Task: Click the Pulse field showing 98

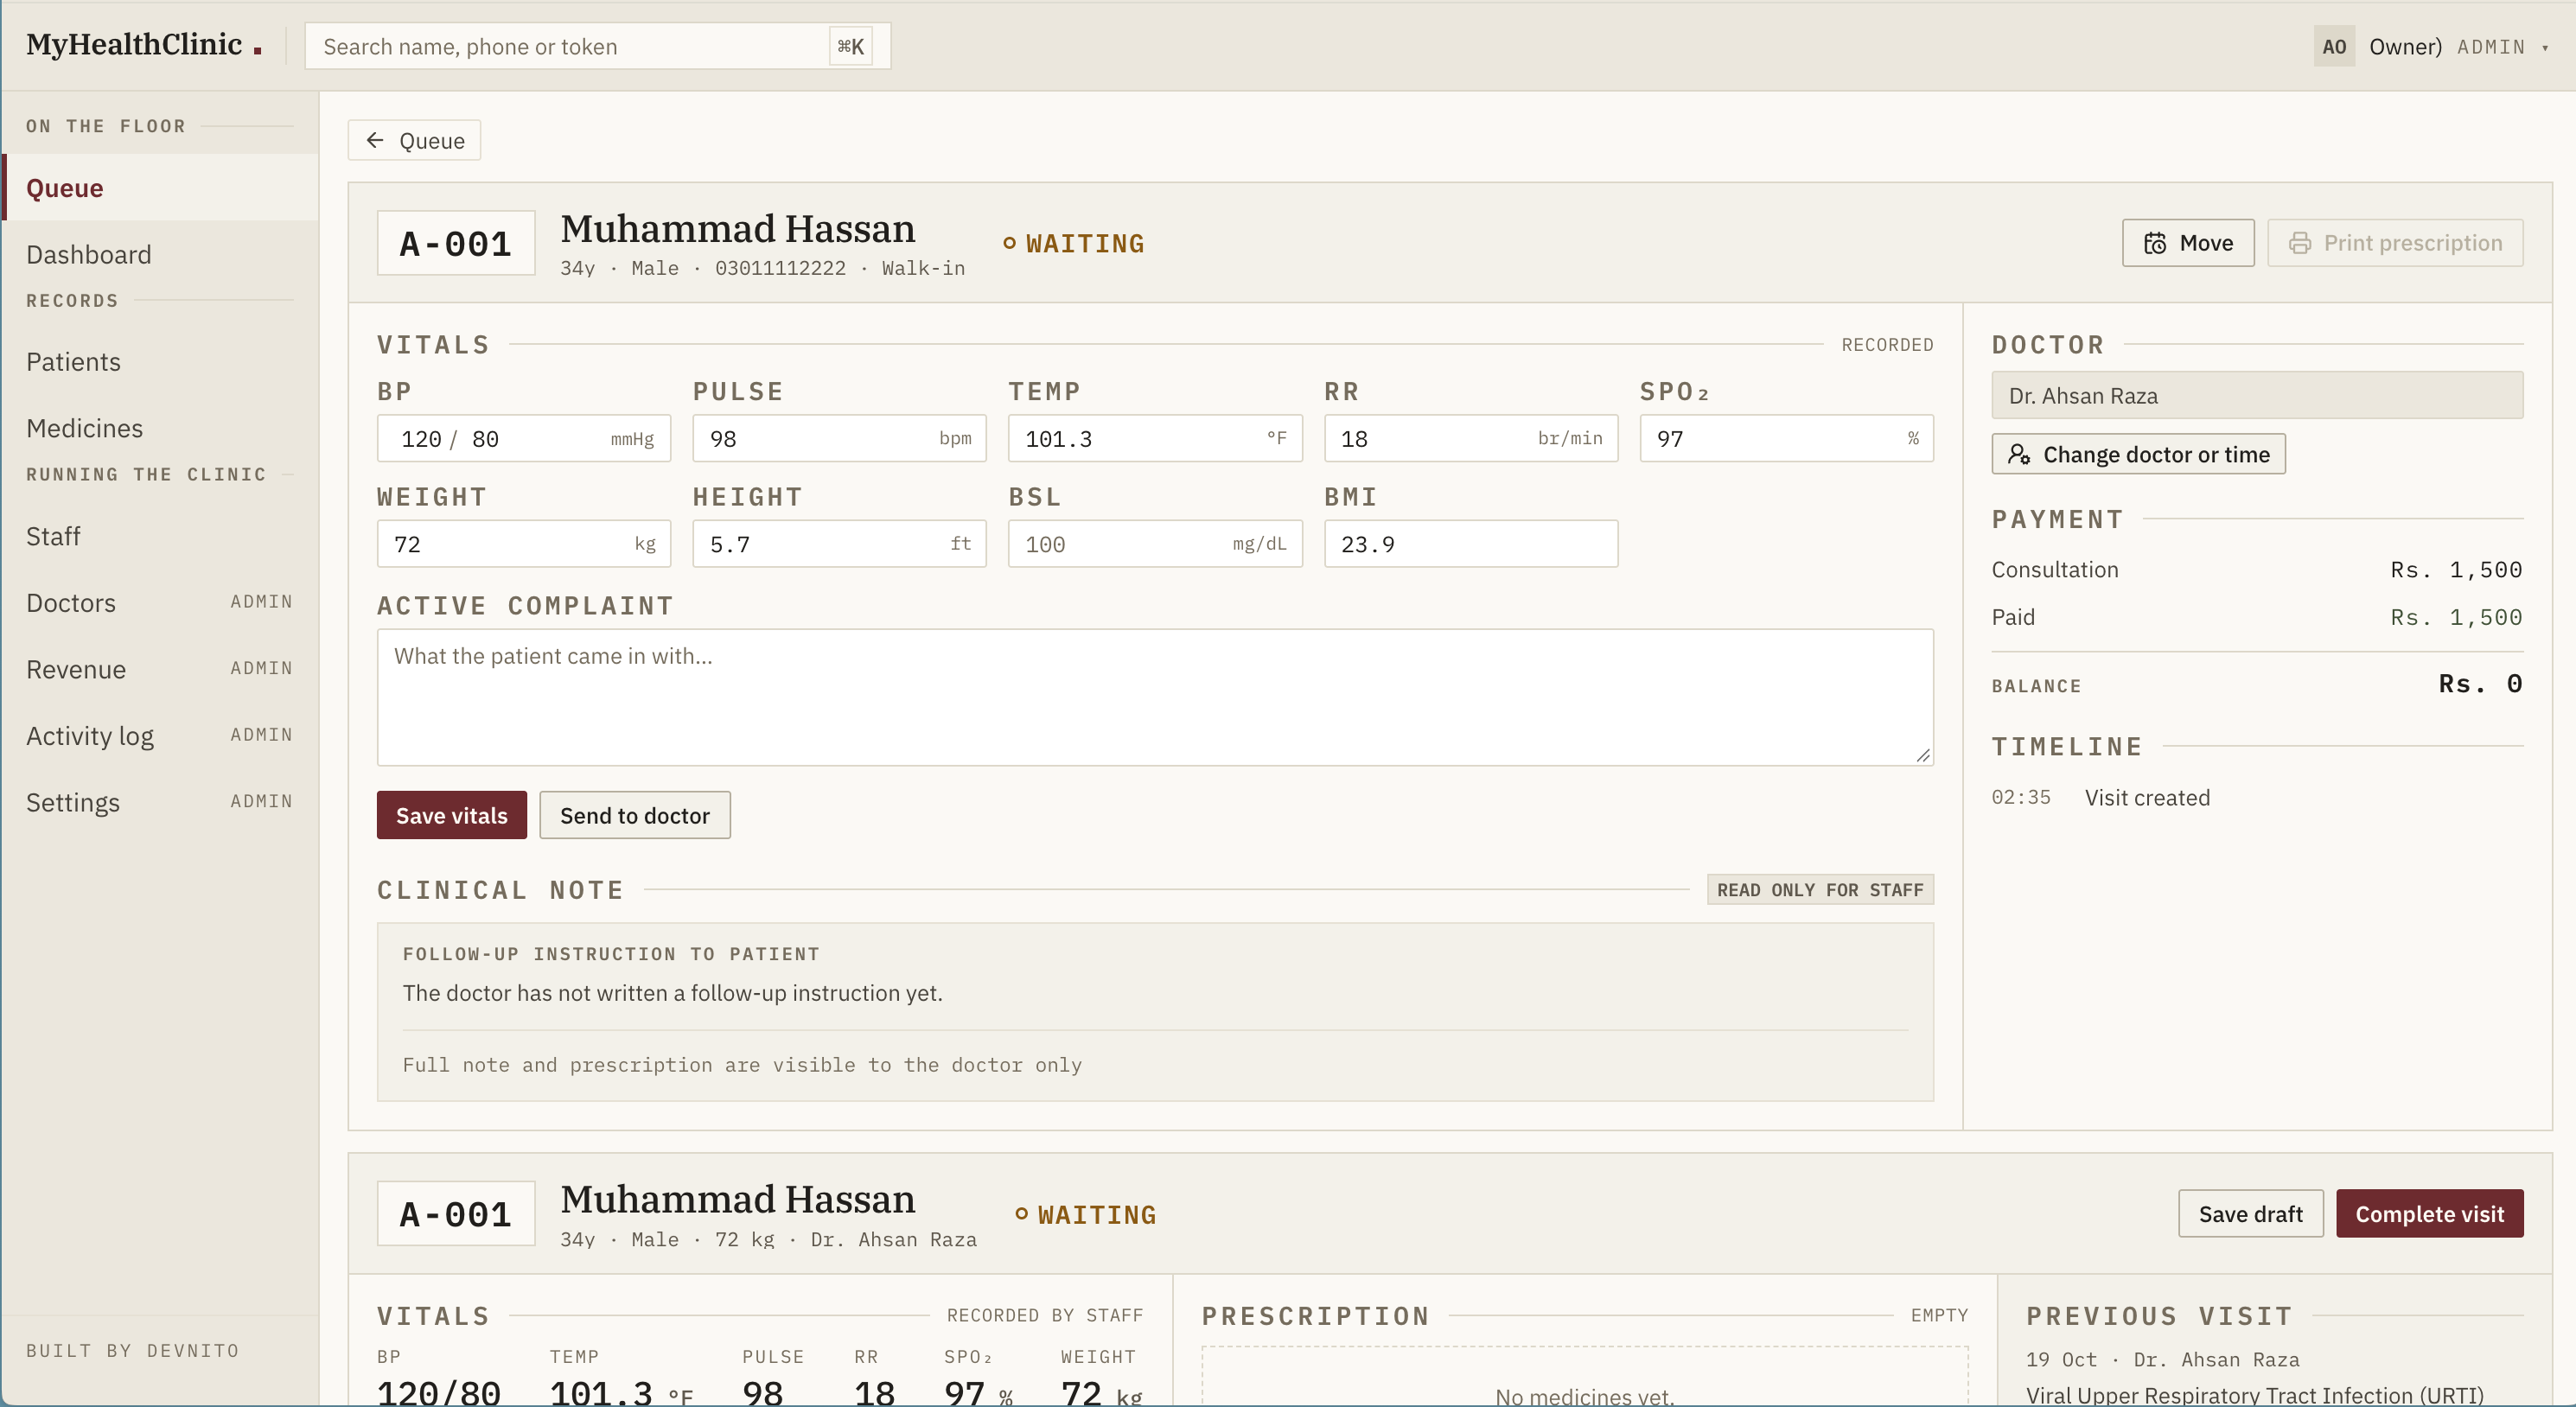Action: 839,438
